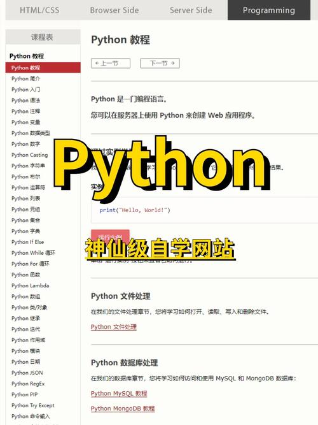Open Python 模块 lesson
318x425 pixels.
point(25,351)
